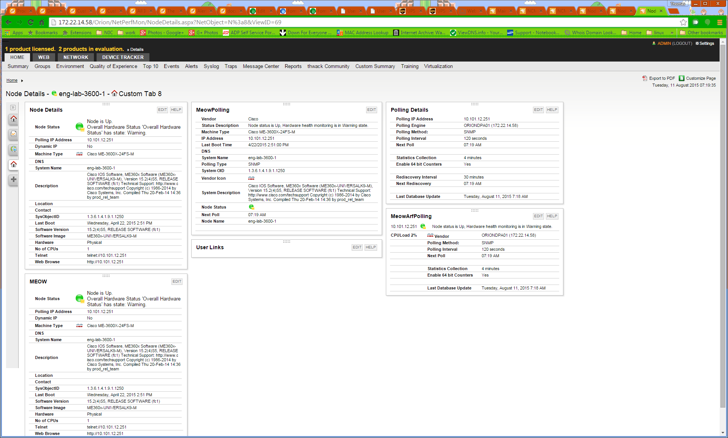Click EDIT on the Node Details panel
The height and width of the screenshot is (438, 728).
162,110
